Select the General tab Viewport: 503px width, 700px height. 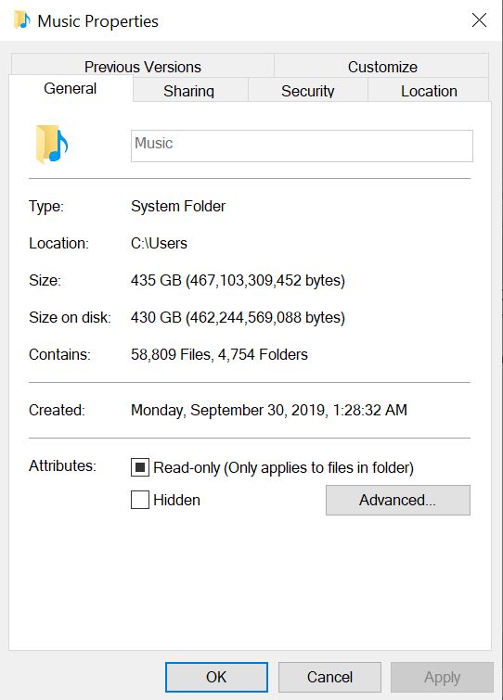coord(71,88)
